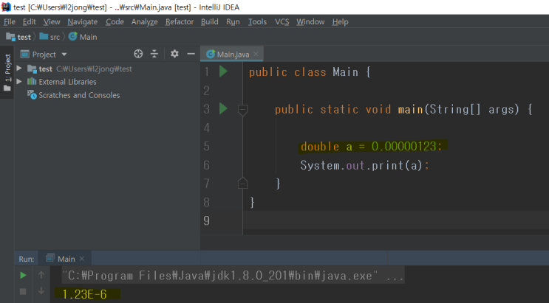Expand the test project tree node
The image size is (549, 303).
click(19, 69)
